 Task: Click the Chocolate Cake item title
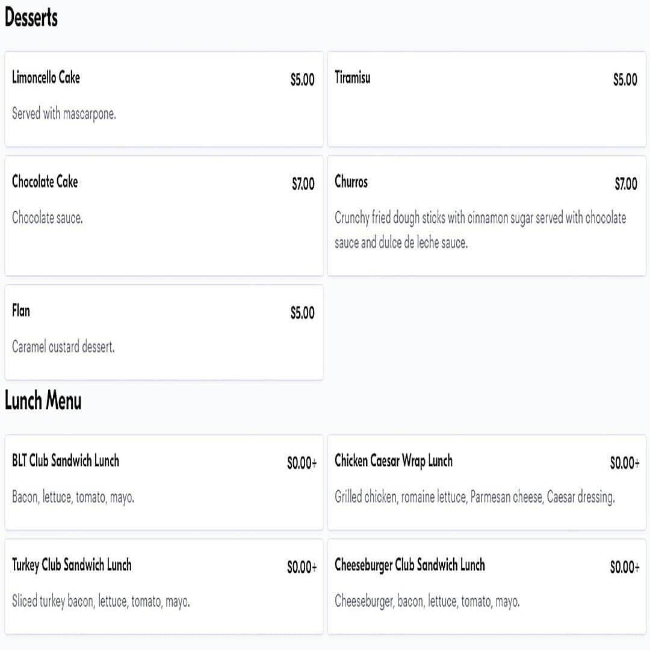[x=45, y=182]
